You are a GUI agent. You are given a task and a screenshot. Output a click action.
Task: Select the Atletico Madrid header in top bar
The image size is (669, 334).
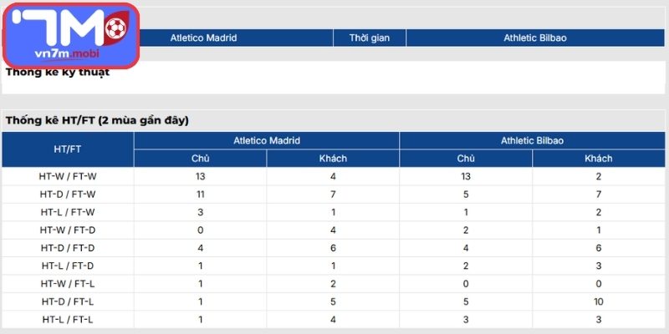(x=203, y=38)
